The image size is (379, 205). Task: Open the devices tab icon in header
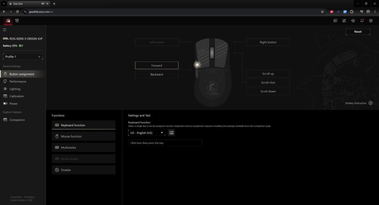8,20
